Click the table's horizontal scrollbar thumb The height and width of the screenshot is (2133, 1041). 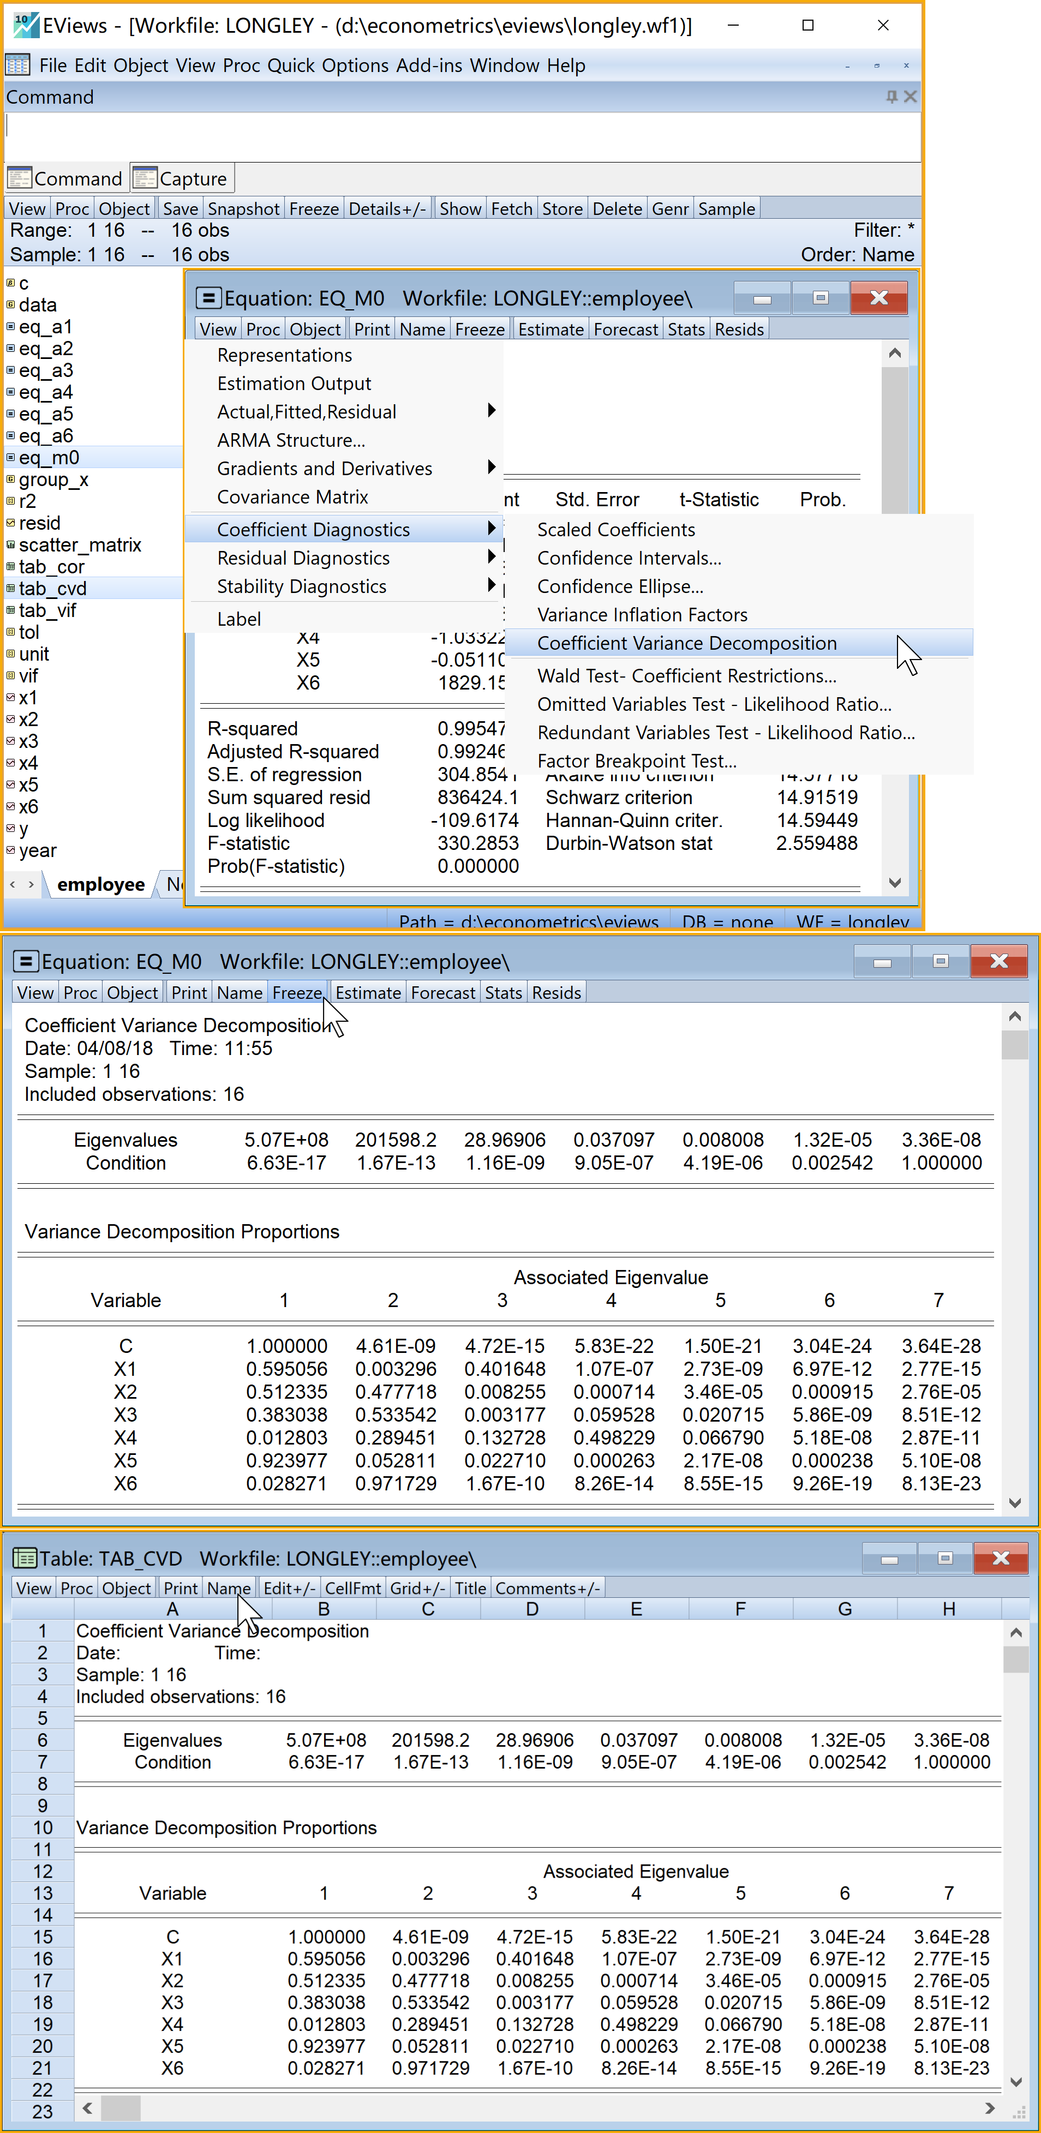coord(120,2107)
